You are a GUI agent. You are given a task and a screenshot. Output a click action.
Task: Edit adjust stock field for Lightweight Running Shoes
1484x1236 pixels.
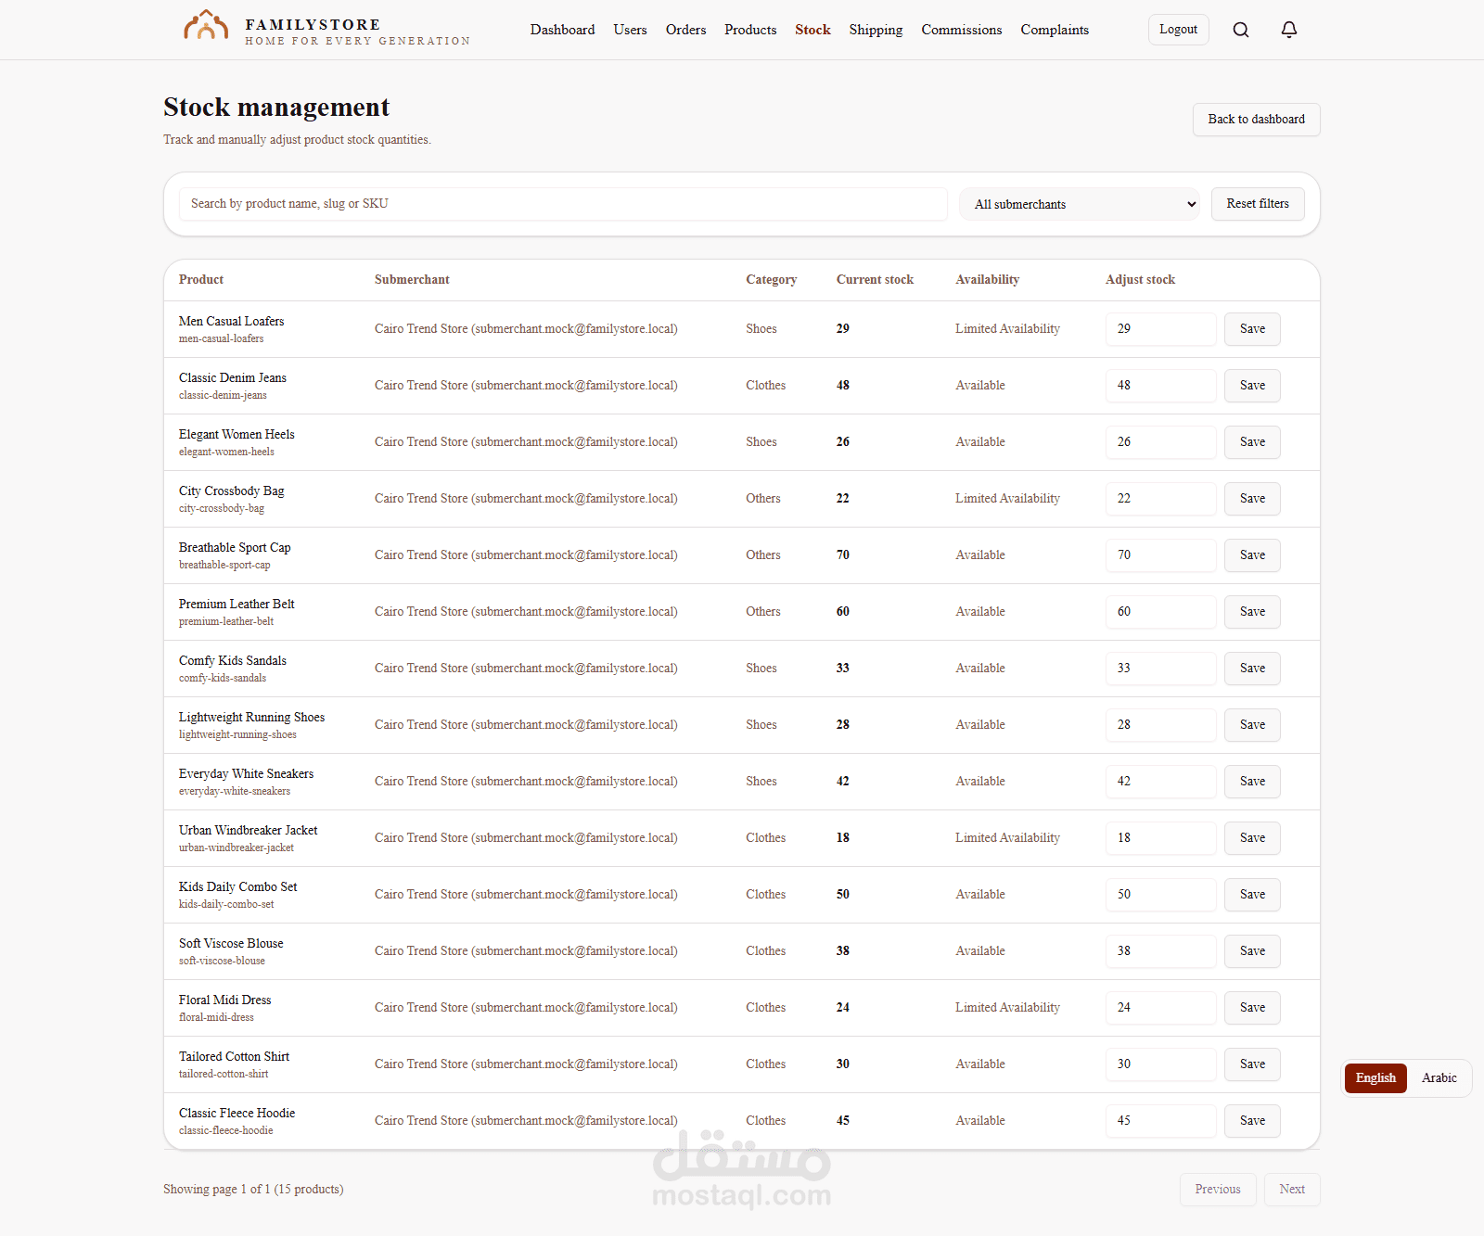[x=1160, y=725]
